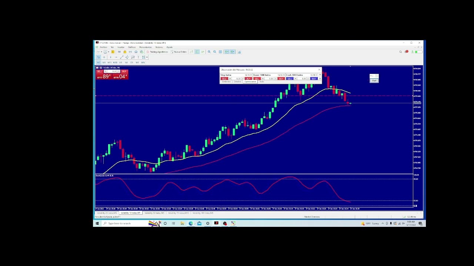Select the M15 timeframe
The image size is (474, 266).
tap(110, 62)
